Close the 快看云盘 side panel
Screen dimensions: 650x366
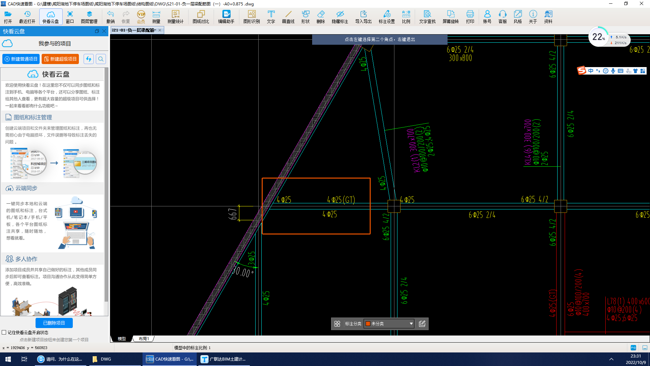point(104,31)
